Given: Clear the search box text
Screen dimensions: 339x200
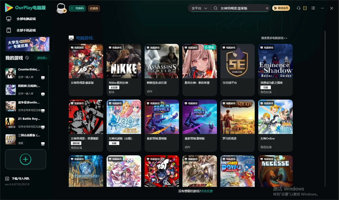Looking at the screenshot, I should coord(267,8).
